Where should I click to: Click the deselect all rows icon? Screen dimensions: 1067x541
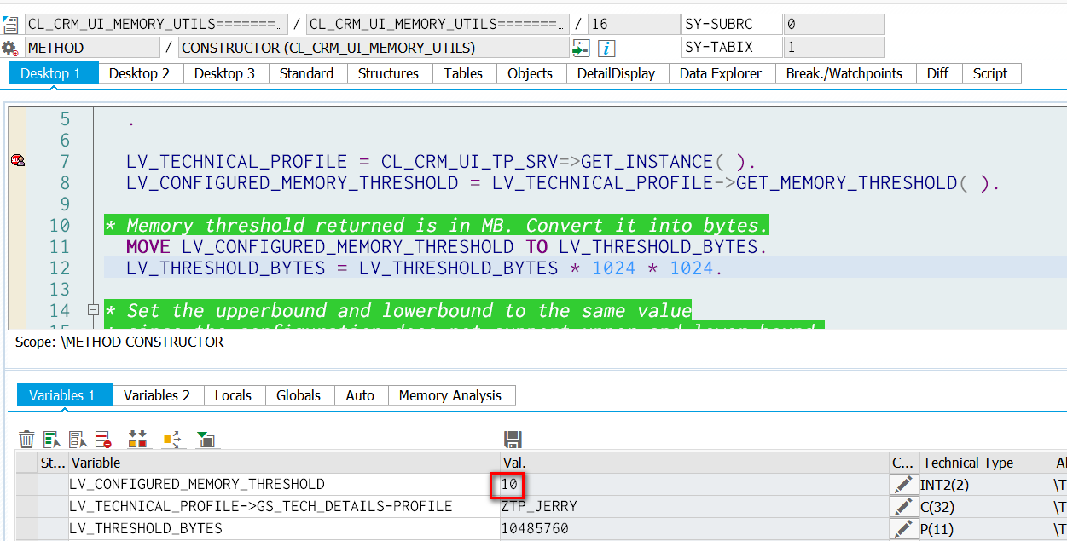pos(78,440)
